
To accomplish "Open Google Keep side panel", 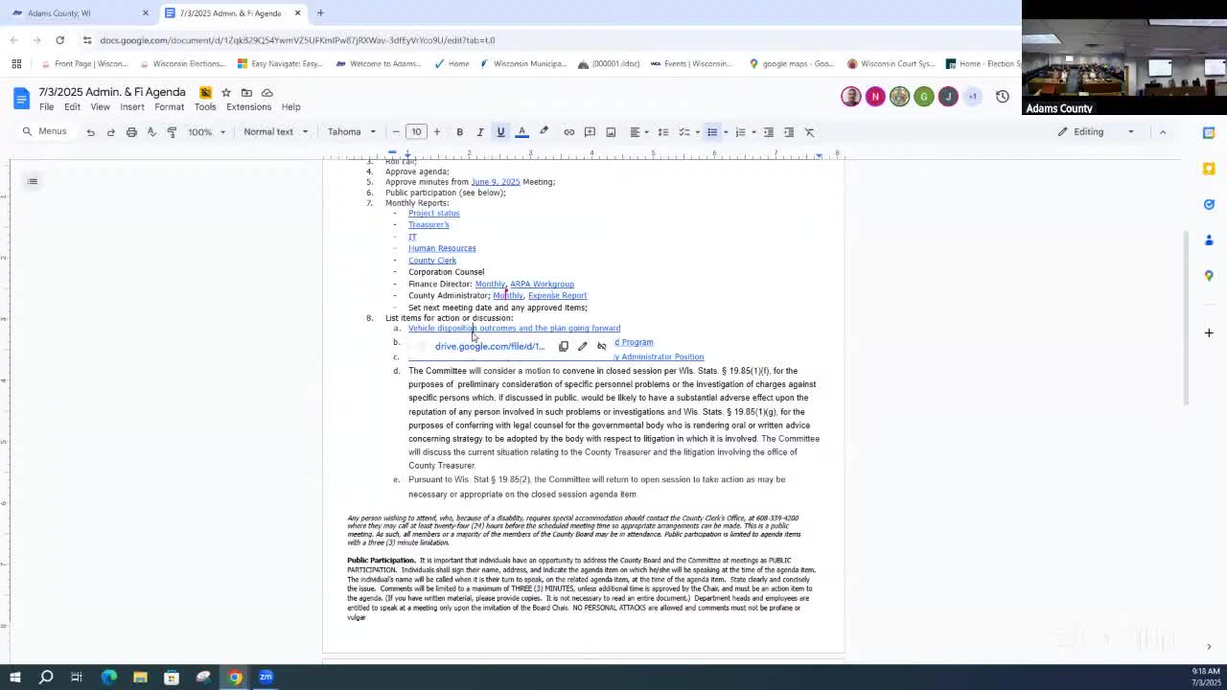I will 1209,169.
